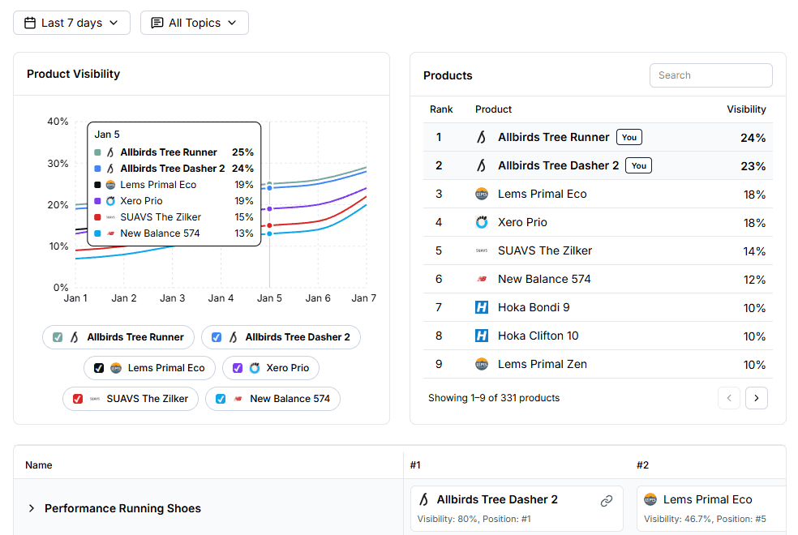
Task: Click the Hoka logo beside Hoka Bondi 9
Action: (482, 307)
